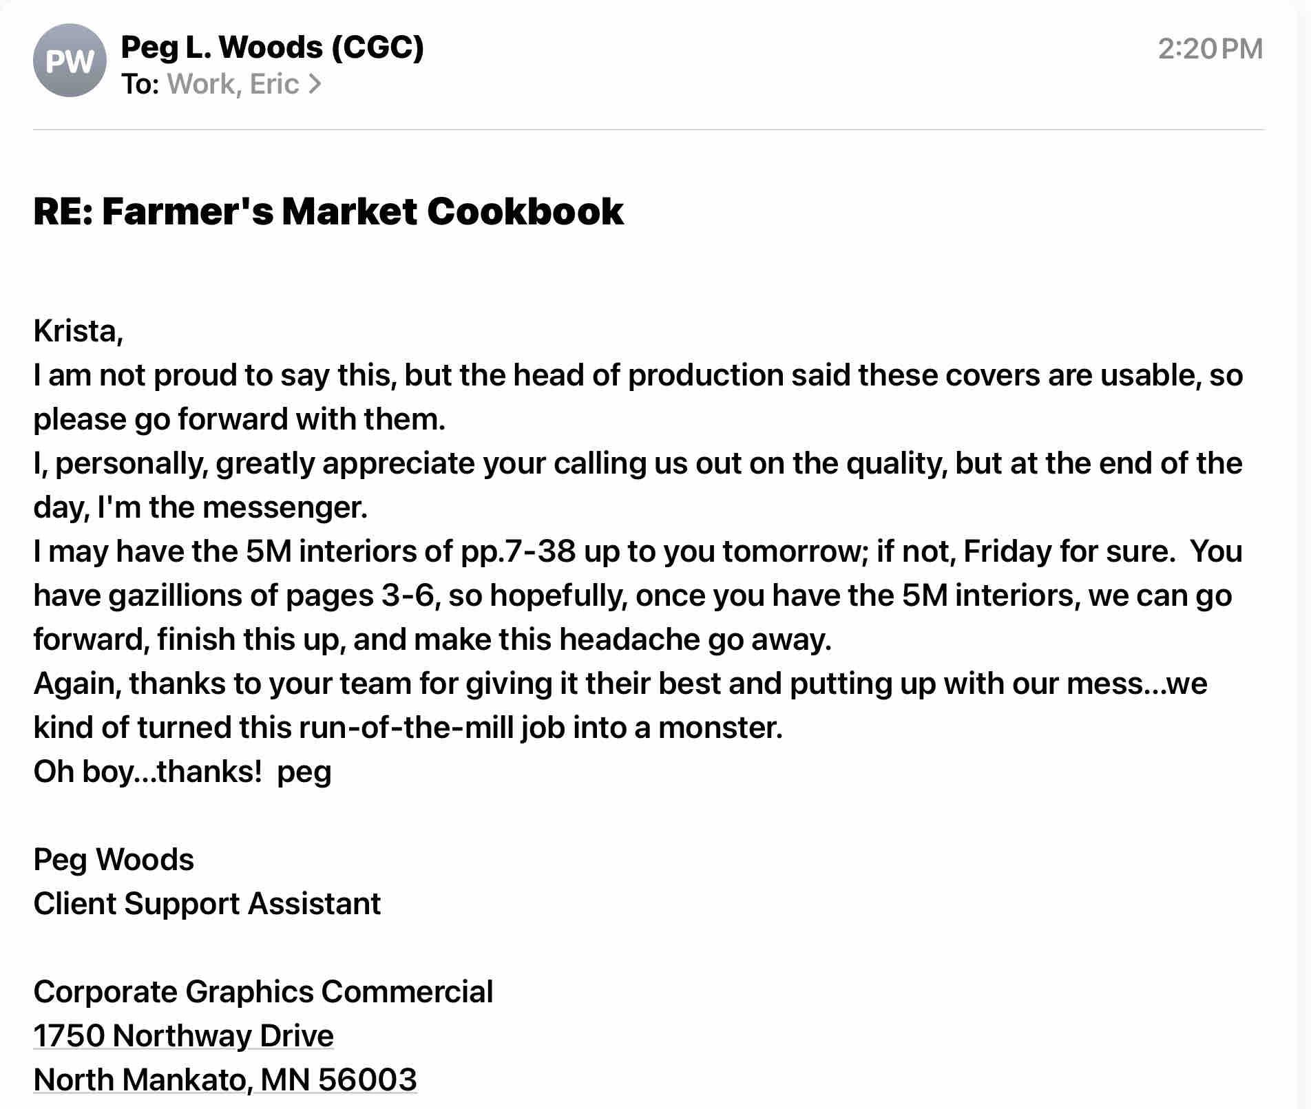Click the phrase "gazillions of pages 3-6"
1311x1109 pixels.
click(x=272, y=595)
